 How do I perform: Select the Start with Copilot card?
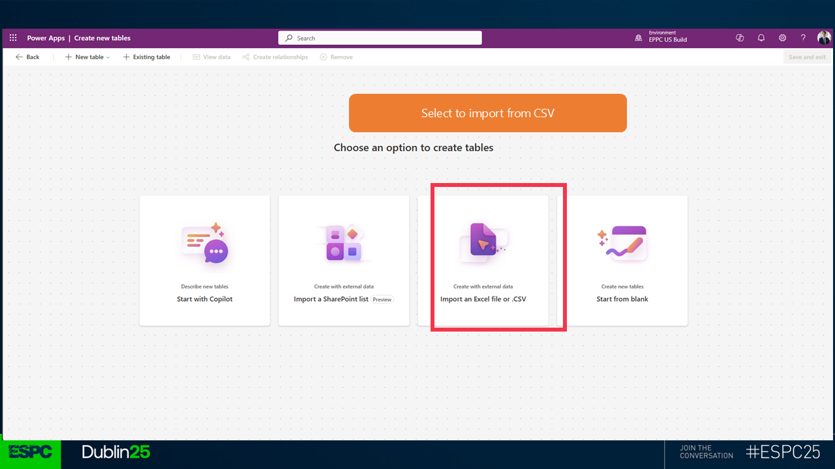[204, 261]
